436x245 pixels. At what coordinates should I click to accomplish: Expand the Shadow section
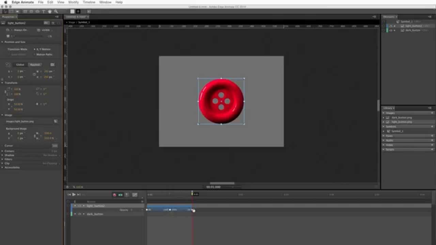tap(2, 155)
